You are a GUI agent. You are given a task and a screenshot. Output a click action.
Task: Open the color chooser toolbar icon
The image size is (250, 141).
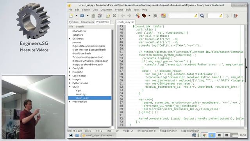[163, 16]
